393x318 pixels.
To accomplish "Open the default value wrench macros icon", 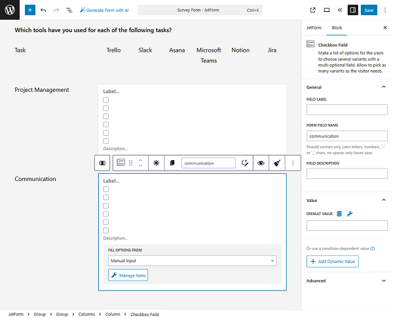I will tap(350, 214).
